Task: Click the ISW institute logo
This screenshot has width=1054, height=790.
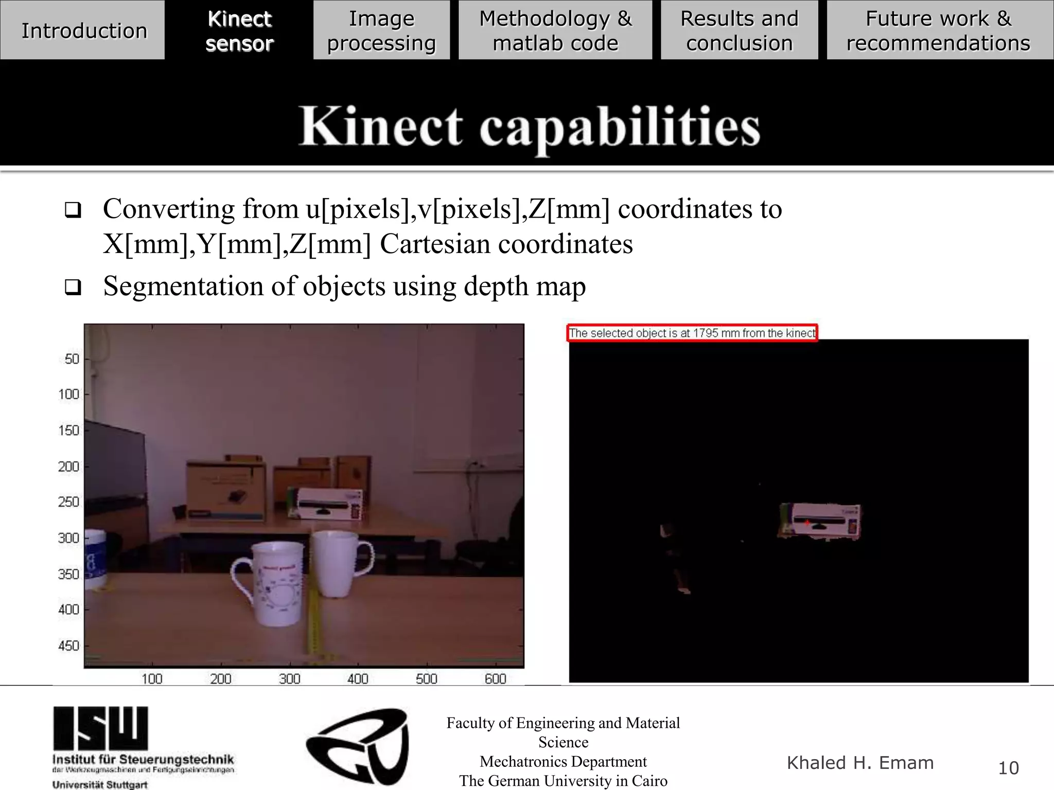Action: point(100,728)
